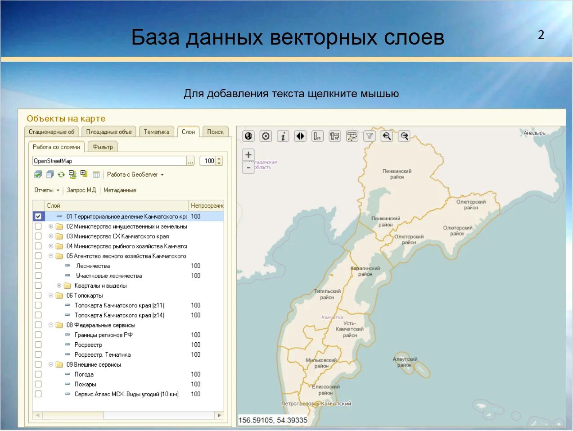The height and width of the screenshot is (431, 573).
Task: Click the folder icon of 06 Топокарты
Action: [x=59, y=295]
